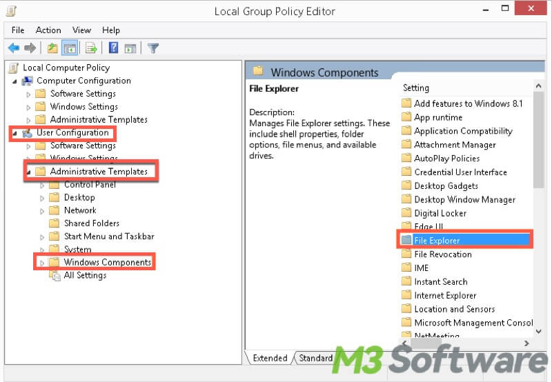The image size is (552, 382).
Task: Select Local Computer Policy root node
Action: point(66,68)
